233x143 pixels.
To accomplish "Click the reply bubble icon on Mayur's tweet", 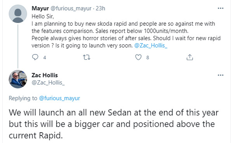I will (x=35, y=57).
